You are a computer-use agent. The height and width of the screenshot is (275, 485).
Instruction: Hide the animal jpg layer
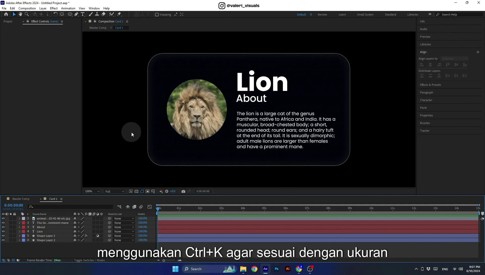pos(3,219)
